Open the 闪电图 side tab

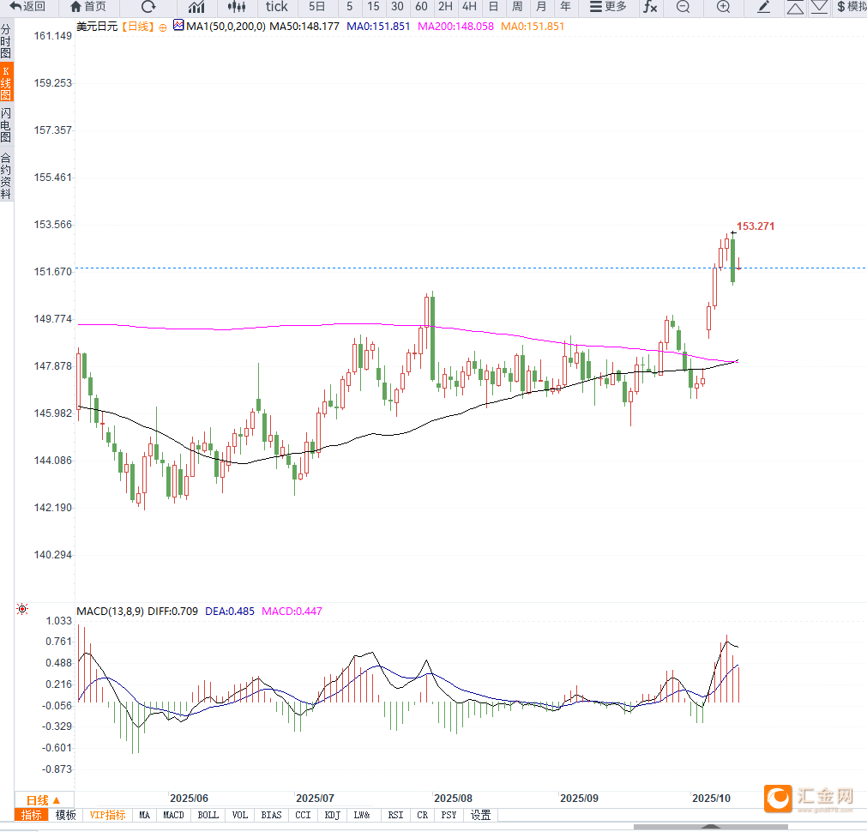pos(6,125)
